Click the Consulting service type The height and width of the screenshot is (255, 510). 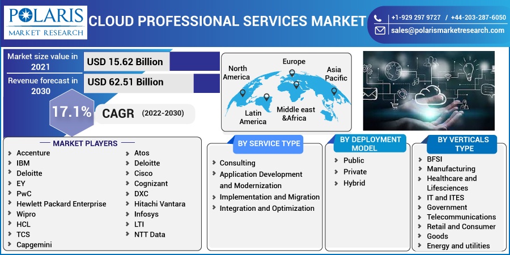[x=237, y=163]
